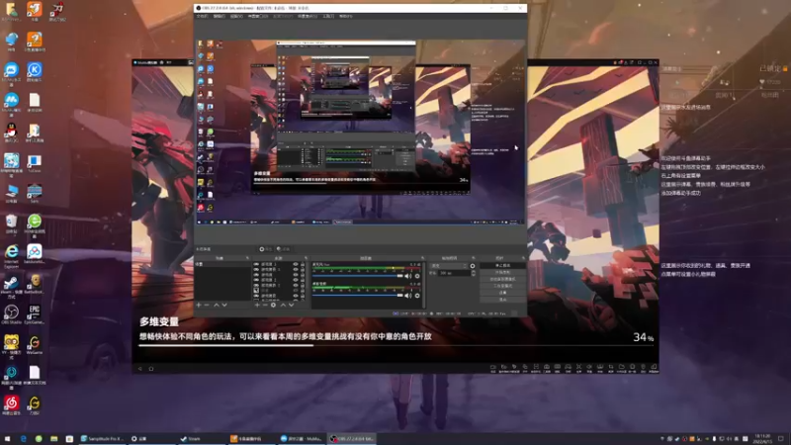
Task: Adjust the desktop audio volume slider
Action: [x=358, y=296]
